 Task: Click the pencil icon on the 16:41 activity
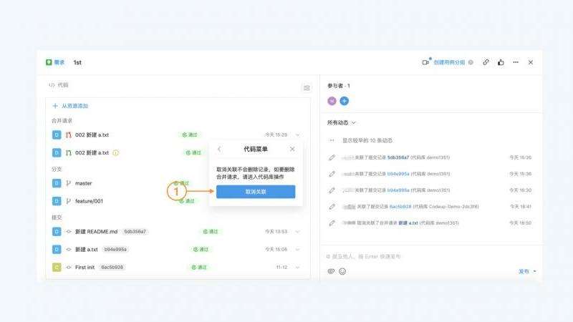(x=332, y=207)
